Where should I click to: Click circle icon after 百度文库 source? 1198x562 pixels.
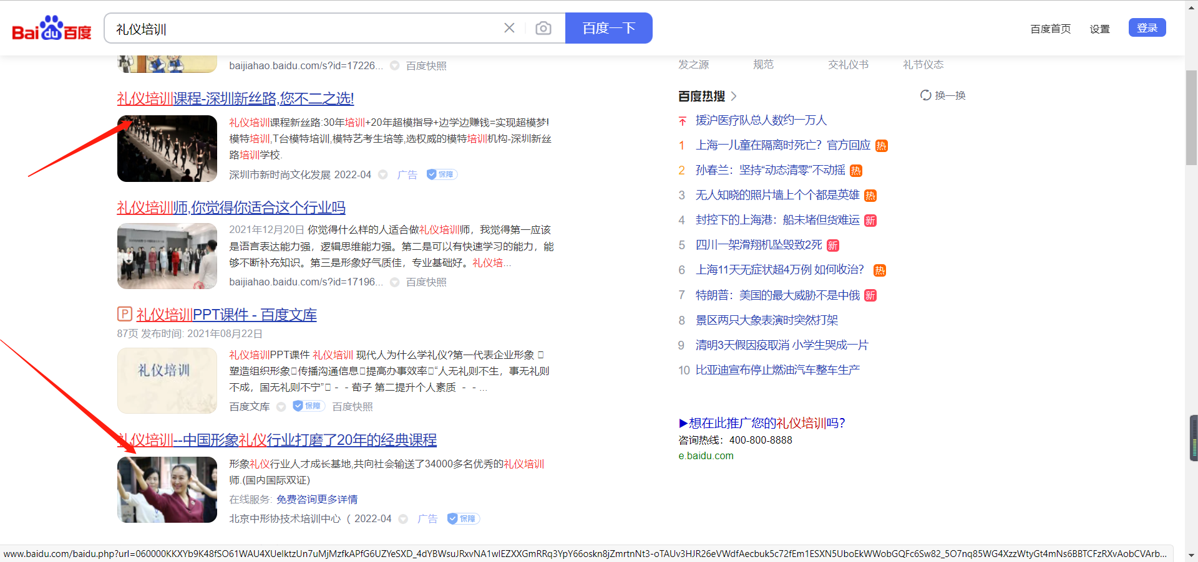tap(281, 407)
